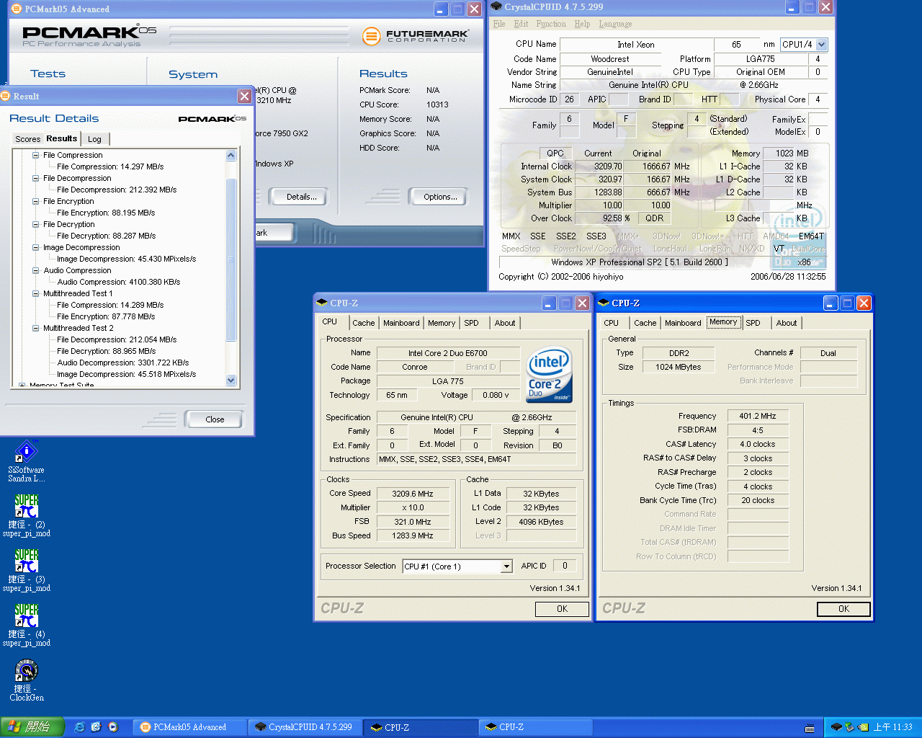The width and height of the screenshot is (922, 738).
Task: Open the Function menu in CrystalCPUID
Action: click(x=550, y=24)
